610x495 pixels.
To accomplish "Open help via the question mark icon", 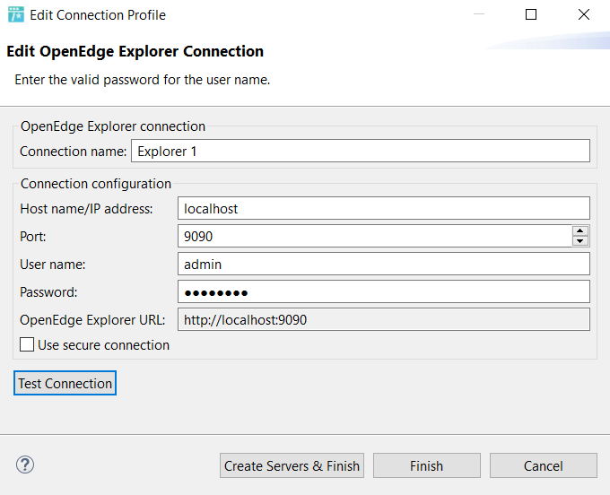I will 25,465.
